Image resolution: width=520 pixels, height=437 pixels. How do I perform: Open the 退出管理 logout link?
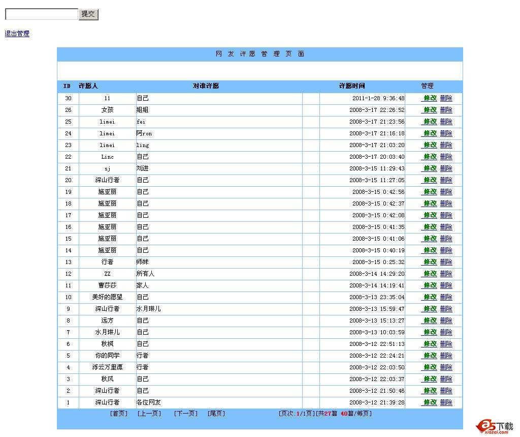pyautogui.click(x=17, y=34)
